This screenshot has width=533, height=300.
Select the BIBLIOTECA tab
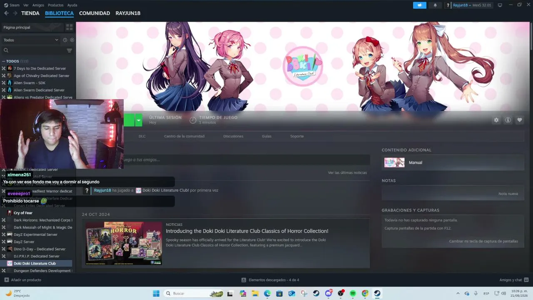pos(59,13)
